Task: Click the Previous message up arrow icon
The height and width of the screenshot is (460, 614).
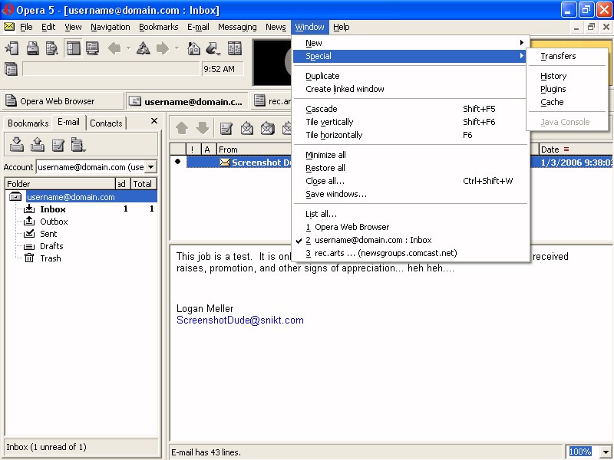Action: [182, 128]
